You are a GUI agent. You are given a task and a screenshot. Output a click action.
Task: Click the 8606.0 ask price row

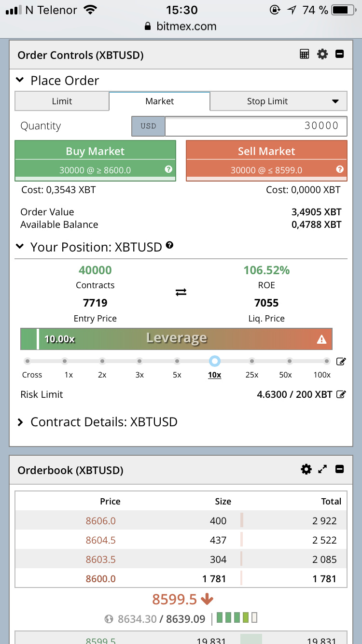tap(181, 521)
